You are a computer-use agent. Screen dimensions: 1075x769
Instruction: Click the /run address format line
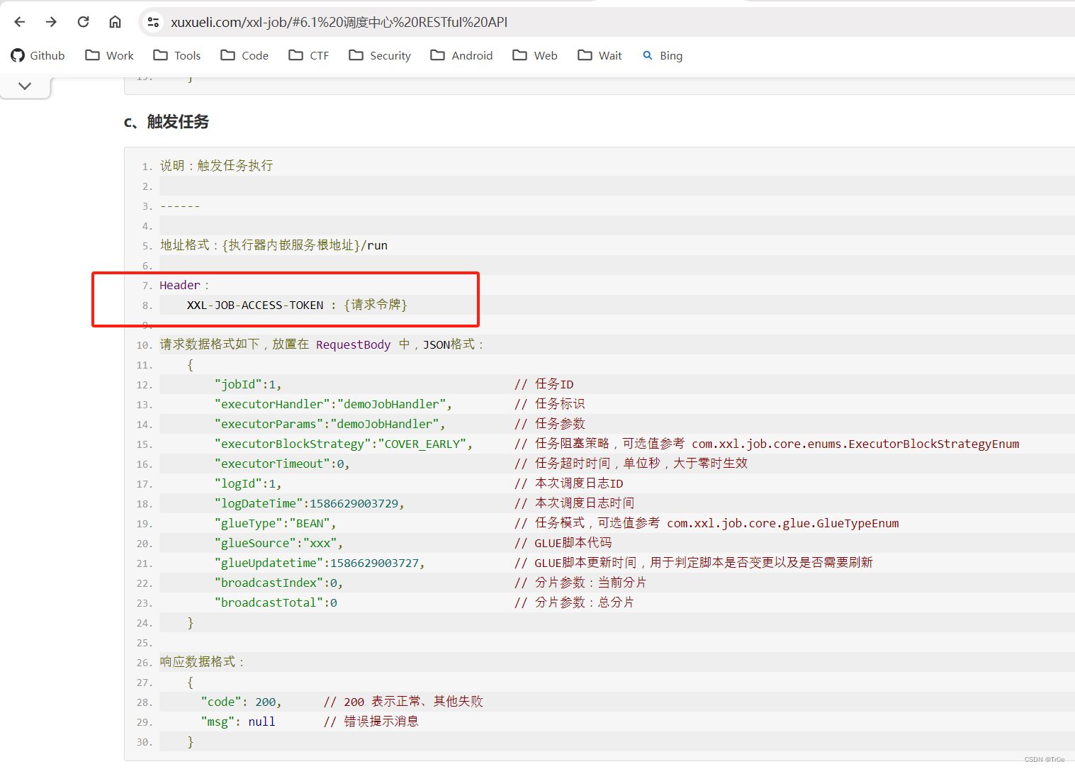pyautogui.click(x=274, y=245)
